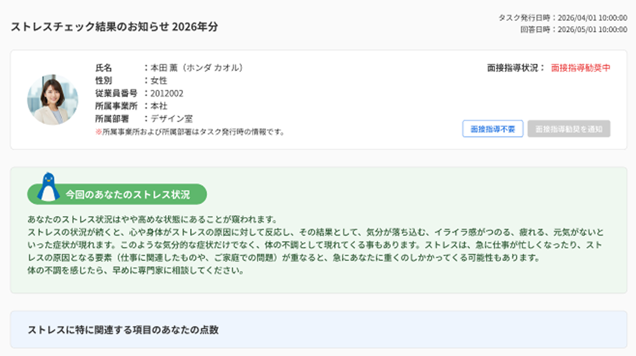Select the green 今回のあなたのストレス状況 header
Viewport: 636px width, 356px height.
click(128, 195)
